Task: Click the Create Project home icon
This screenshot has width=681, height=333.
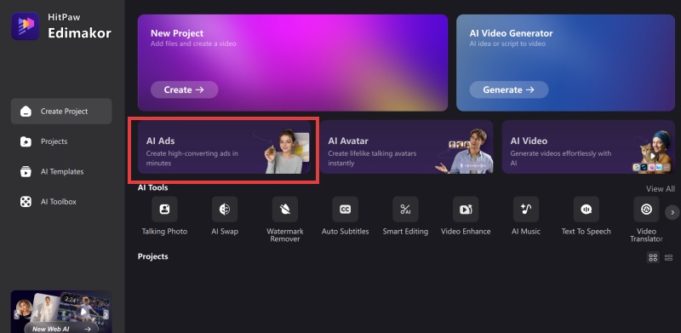Action: coord(26,112)
